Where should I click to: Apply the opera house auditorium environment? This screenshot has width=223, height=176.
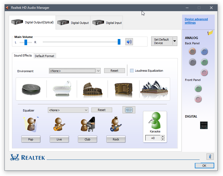(x=154, y=88)
